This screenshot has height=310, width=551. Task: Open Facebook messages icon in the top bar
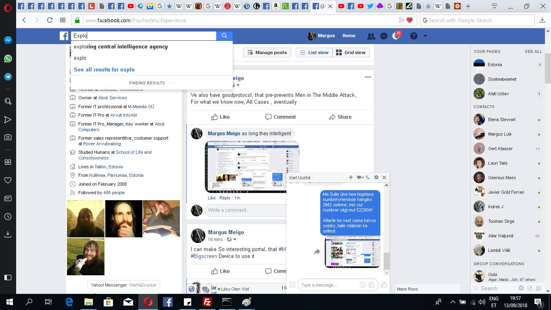[384, 36]
